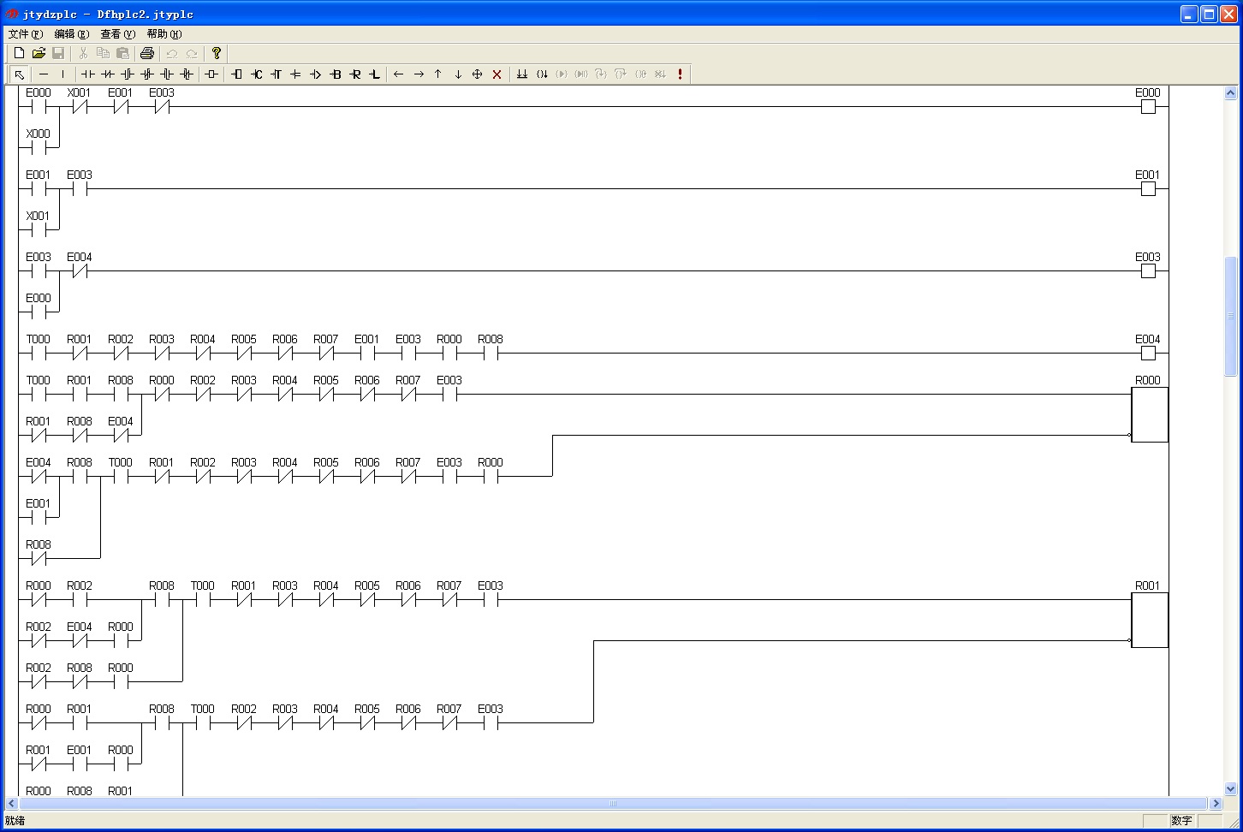Move cursor right with right arrow tool
This screenshot has width=1243, height=832.
pyautogui.click(x=419, y=74)
